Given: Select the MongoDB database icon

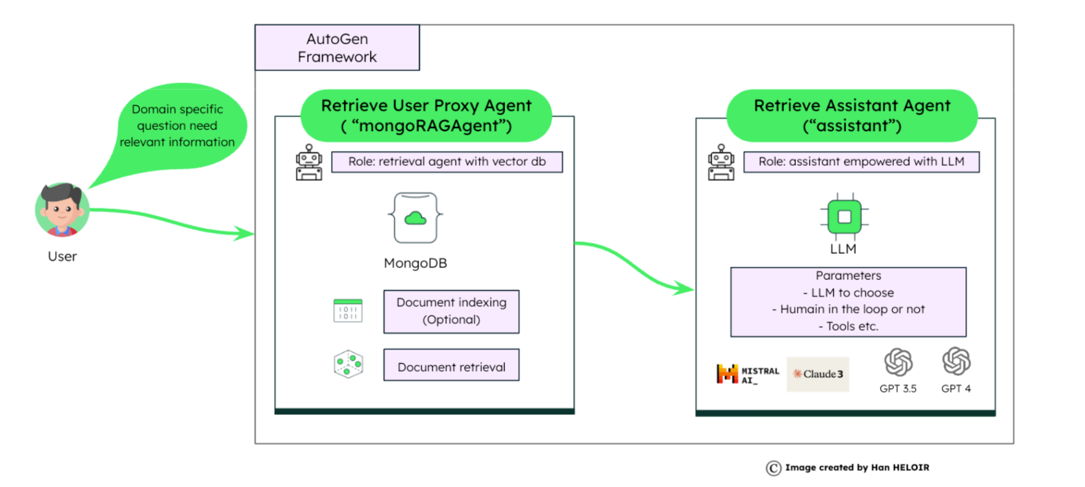Looking at the screenshot, I should tap(416, 218).
